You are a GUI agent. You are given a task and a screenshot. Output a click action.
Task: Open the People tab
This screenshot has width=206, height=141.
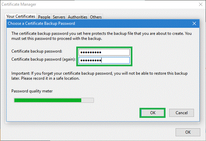coord(44,17)
